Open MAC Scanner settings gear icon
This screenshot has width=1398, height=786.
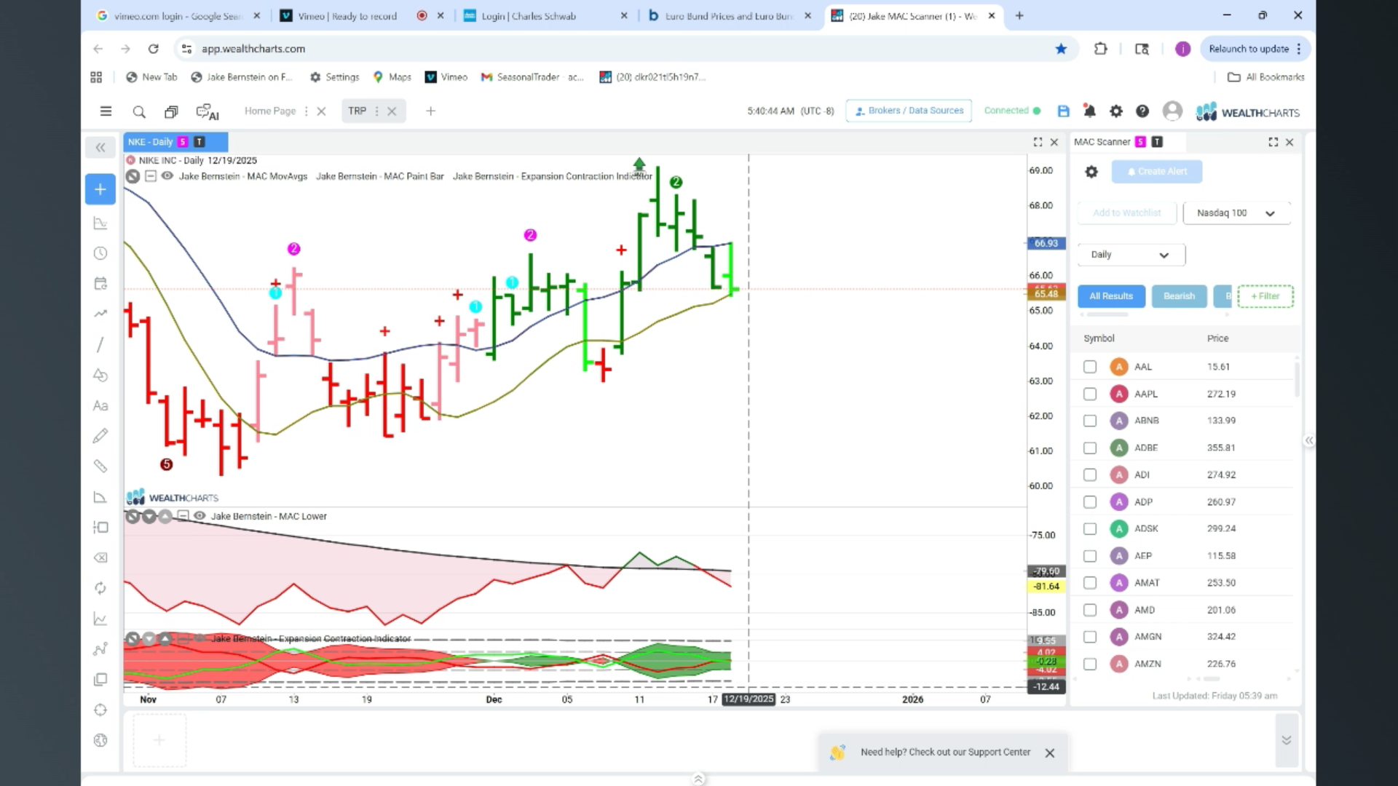[x=1091, y=172]
